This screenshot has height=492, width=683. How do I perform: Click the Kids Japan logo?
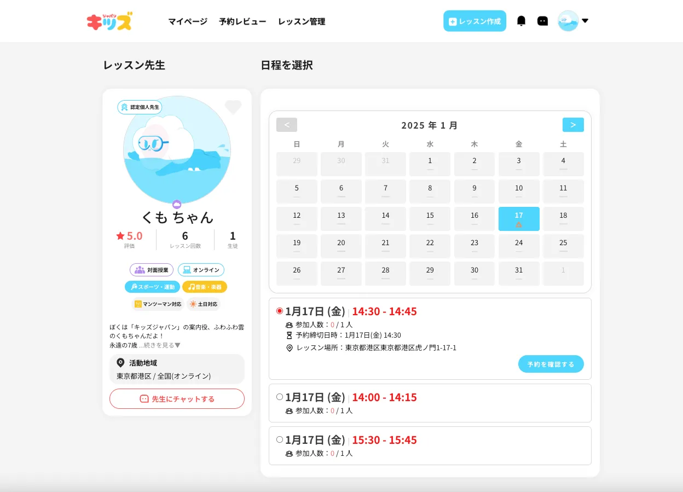coord(109,21)
